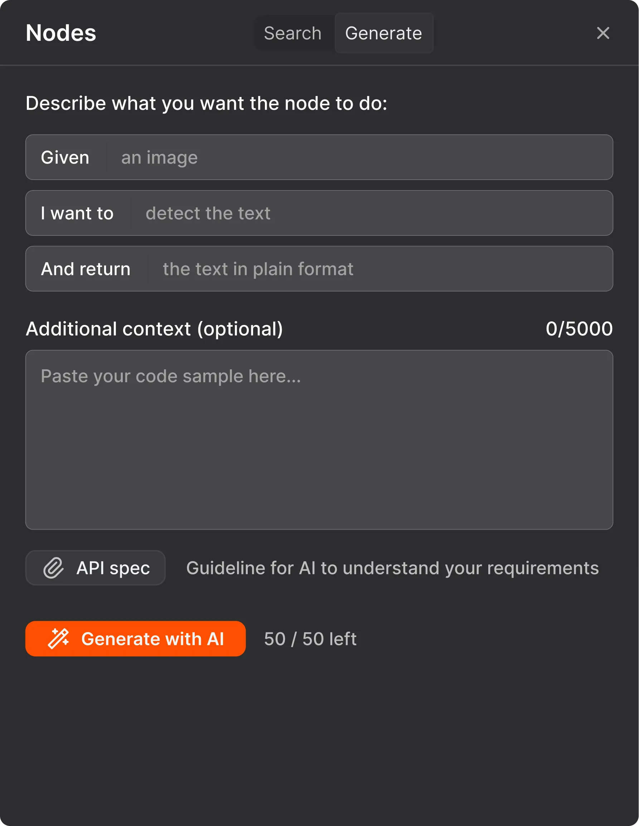Open the API spec attachment option
The image size is (639, 826).
[x=95, y=568]
